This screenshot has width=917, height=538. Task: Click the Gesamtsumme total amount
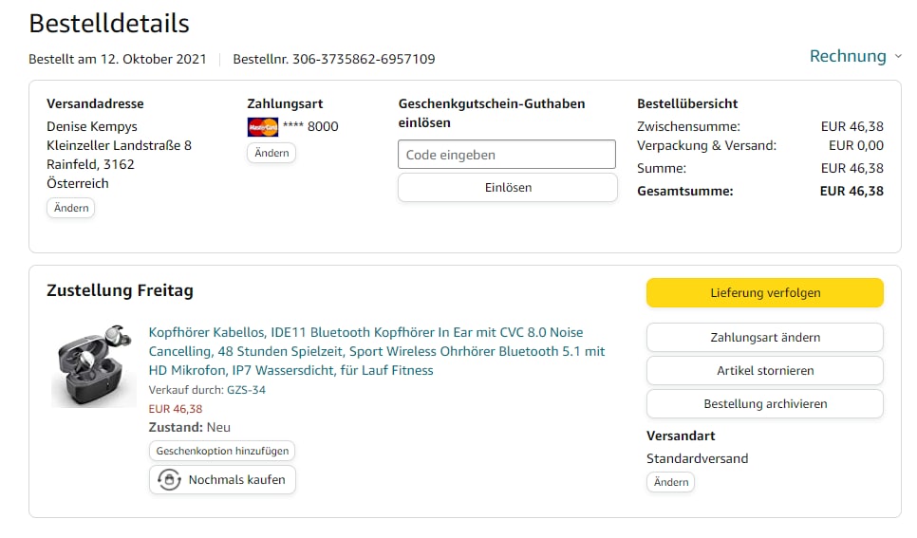pyautogui.click(x=851, y=191)
